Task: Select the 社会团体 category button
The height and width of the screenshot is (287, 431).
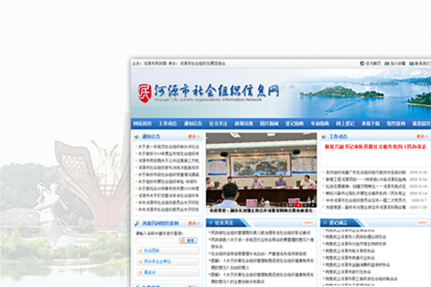Action: [152, 252]
